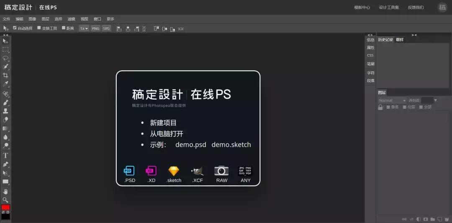Toggle the 自动选择 checkbox
This screenshot has height=223, width=452.
coord(15,28)
